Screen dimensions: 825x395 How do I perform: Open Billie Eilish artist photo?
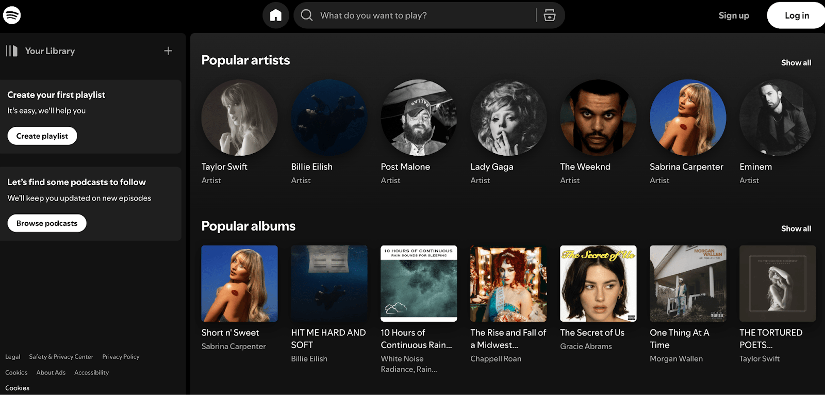point(329,118)
